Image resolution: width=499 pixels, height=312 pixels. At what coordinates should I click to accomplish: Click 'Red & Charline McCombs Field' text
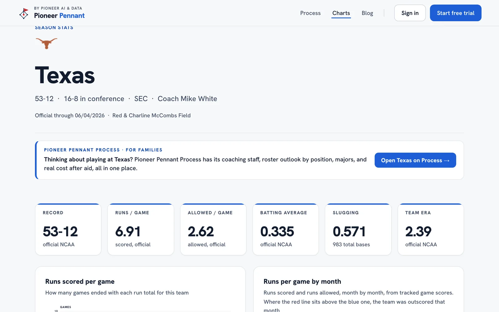point(152,115)
